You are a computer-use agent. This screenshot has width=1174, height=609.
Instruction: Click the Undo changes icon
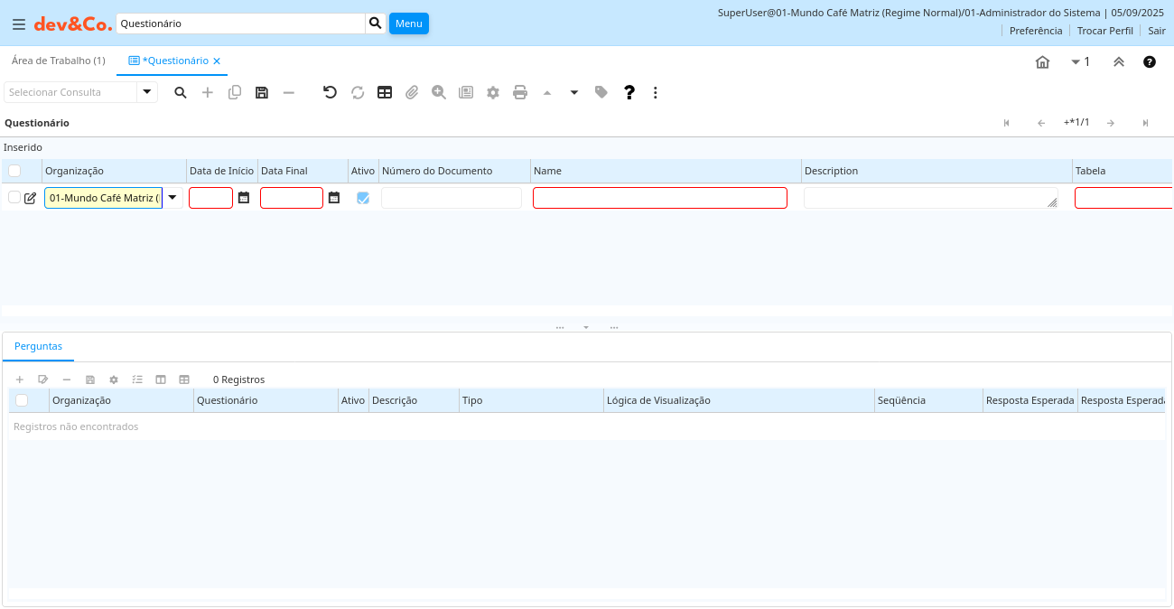pos(330,92)
